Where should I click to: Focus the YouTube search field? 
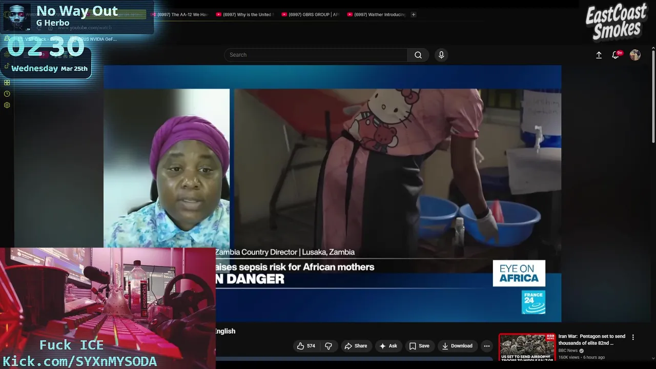click(316, 55)
